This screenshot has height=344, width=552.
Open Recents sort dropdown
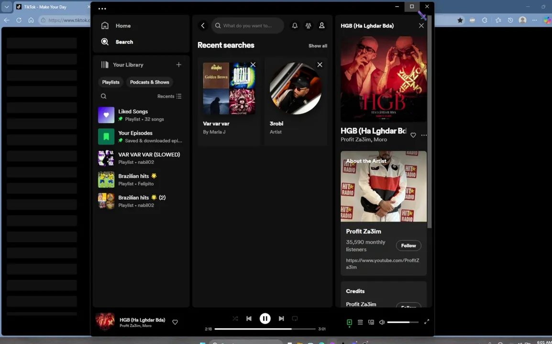click(x=169, y=96)
